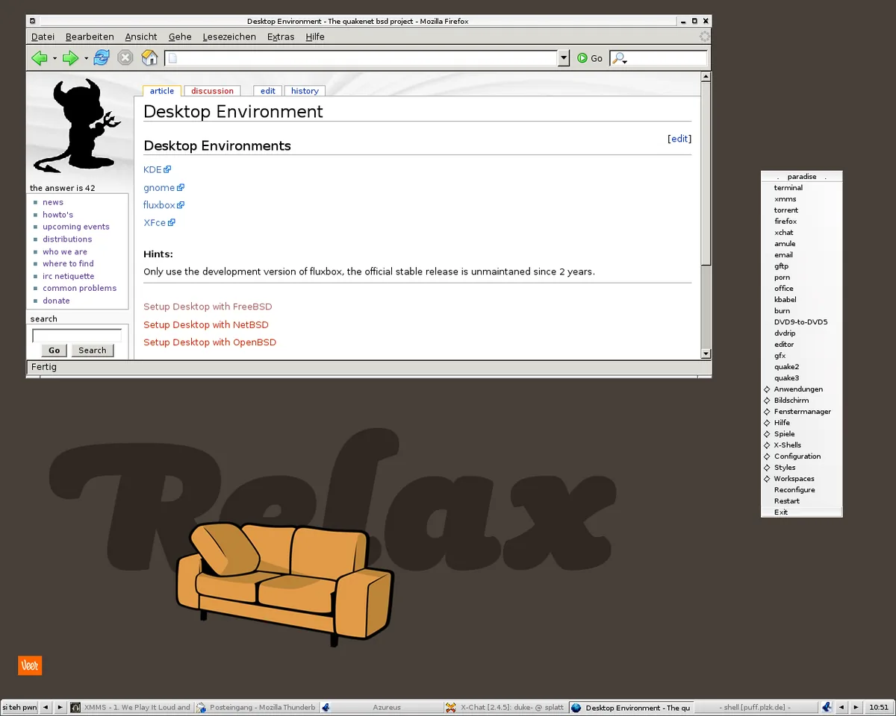Open Setup Desktop with OpenBSD link
Viewport: 896px width, 716px height.
tap(210, 342)
